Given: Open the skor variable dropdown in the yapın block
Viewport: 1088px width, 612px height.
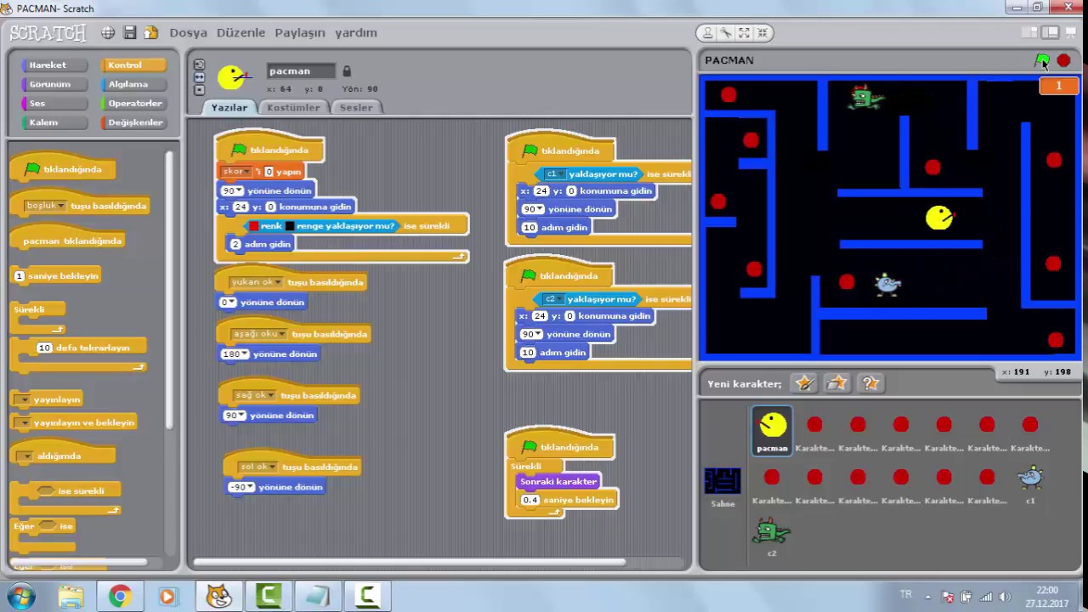Looking at the screenshot, I should [x=236, y=172].
